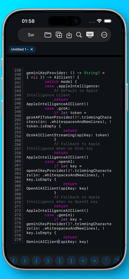Insert a closing curly brace key

click(48, 261)
